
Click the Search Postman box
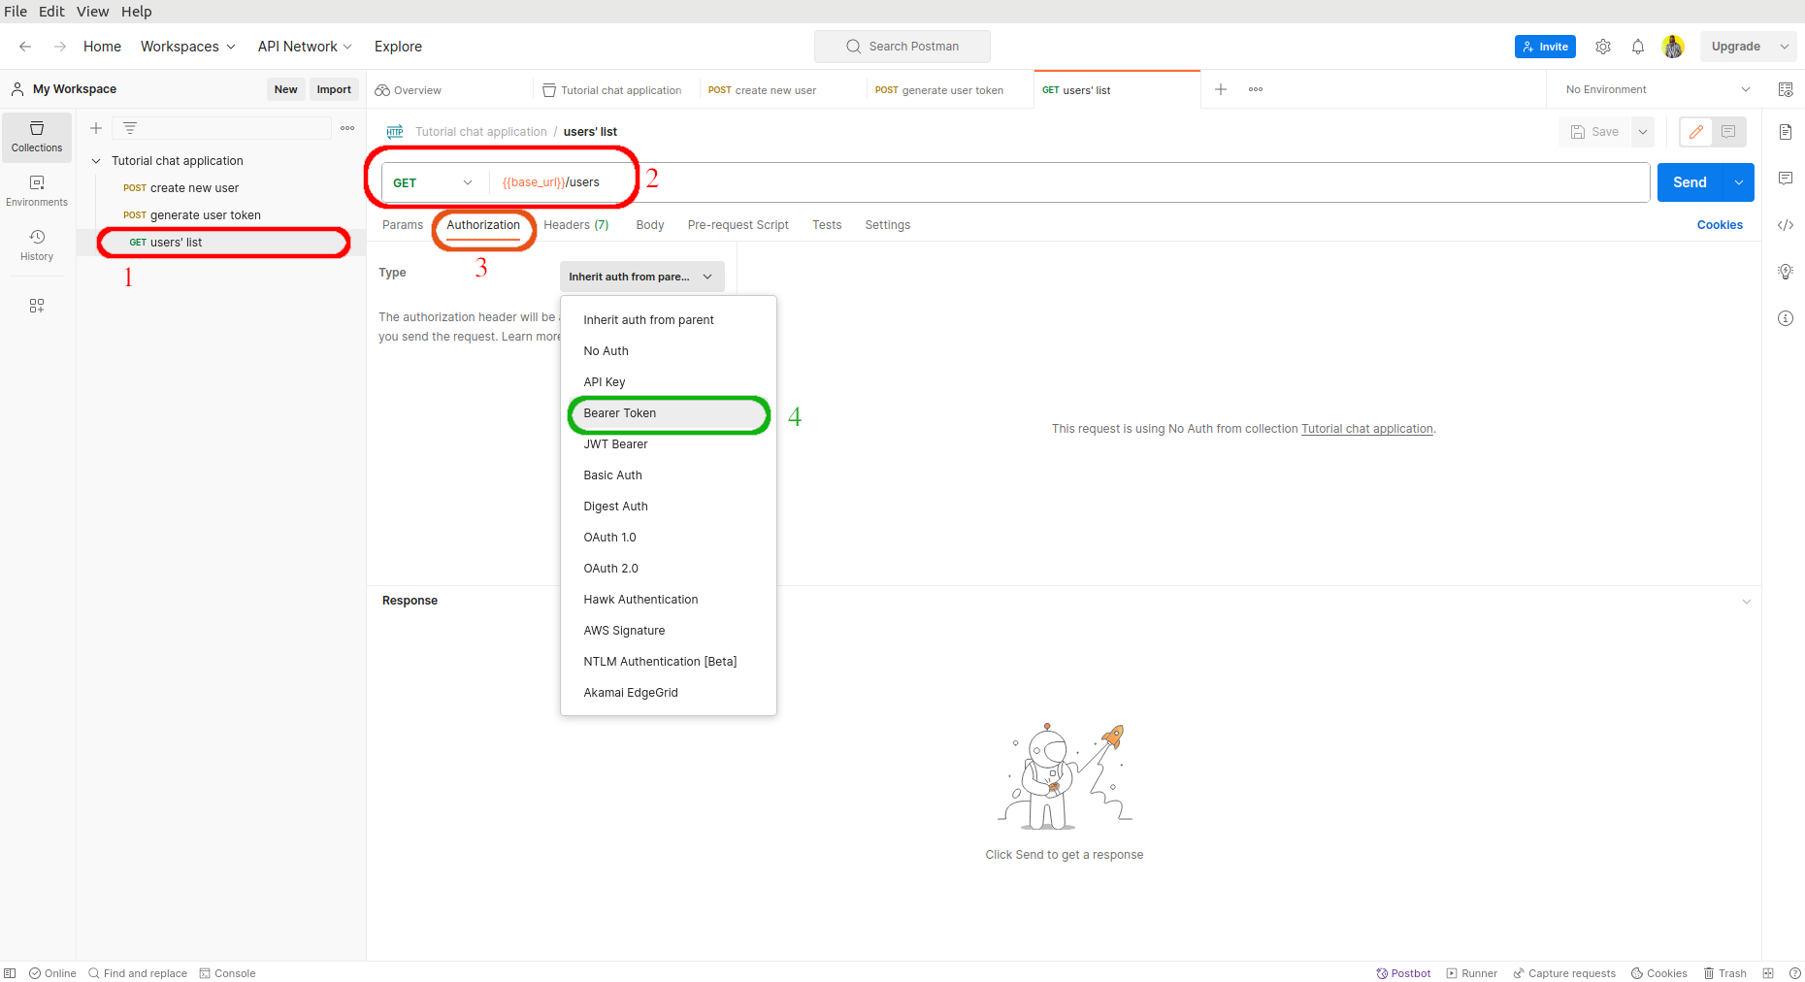902,47
